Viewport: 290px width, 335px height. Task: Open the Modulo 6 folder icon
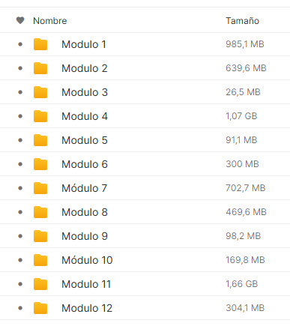pos(40,164)
